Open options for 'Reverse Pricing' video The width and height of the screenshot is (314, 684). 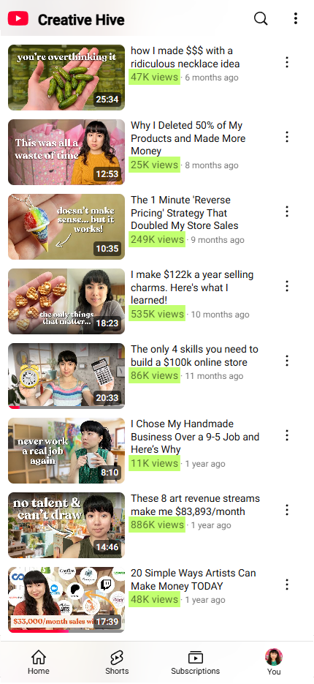click(286, 211)
